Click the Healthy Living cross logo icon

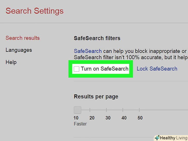157,138
